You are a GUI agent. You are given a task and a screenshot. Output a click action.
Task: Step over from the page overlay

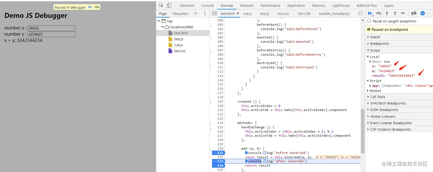coord(97,7)
